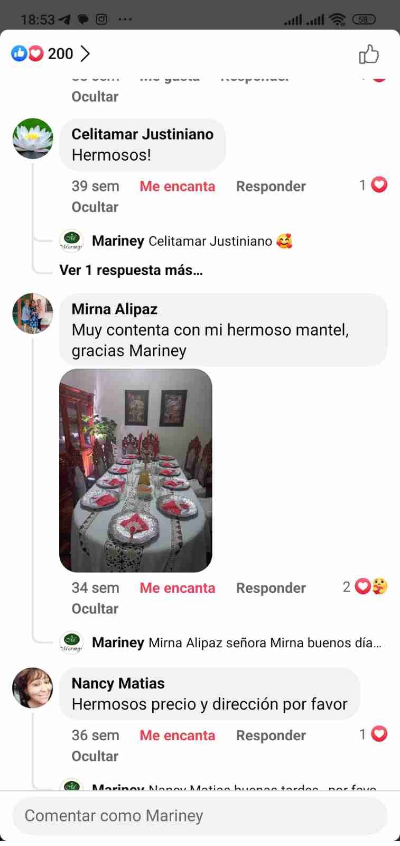The image size is (400, 846).
Task: Toggle Me encanta on Celitamar's comment
Action: tap(178, 186)
